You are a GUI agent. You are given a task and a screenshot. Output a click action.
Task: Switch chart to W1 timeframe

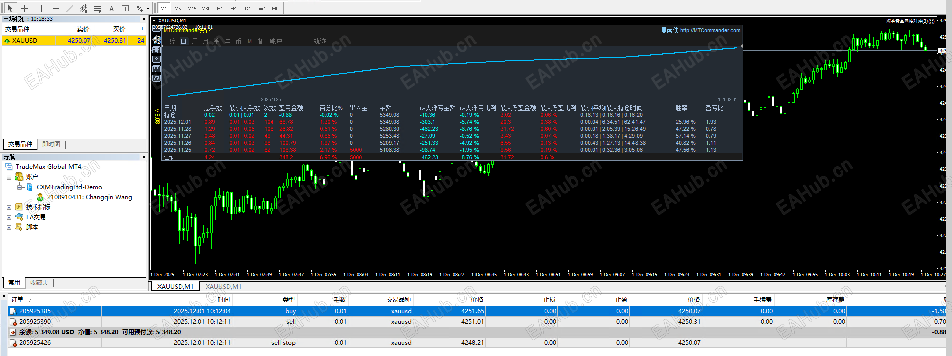click(262, 8)
